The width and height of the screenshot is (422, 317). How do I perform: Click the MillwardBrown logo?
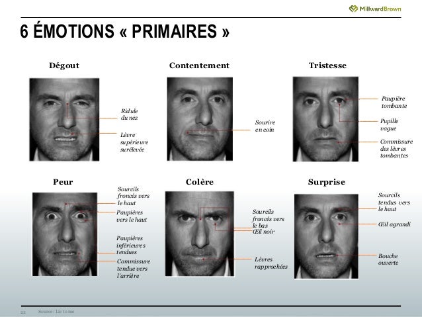[375, 9]
